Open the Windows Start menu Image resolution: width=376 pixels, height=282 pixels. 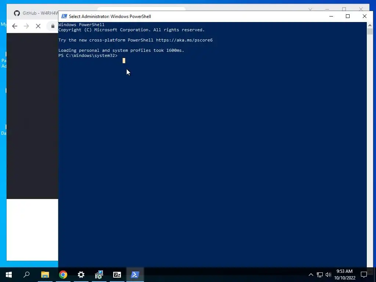[x=9, y=275]
